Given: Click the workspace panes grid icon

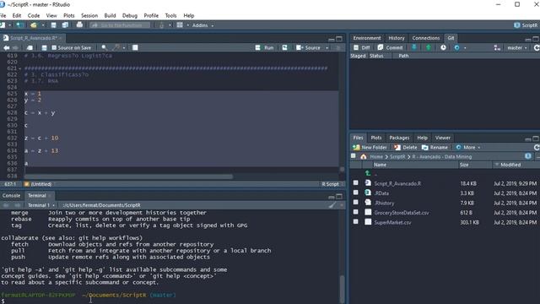Looking at the screenshot, I should pos(180,25).
